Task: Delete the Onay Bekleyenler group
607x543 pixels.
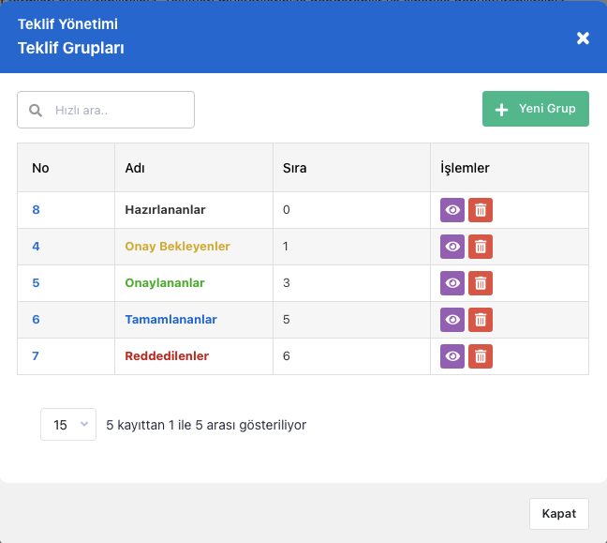Action: (481, 247)
